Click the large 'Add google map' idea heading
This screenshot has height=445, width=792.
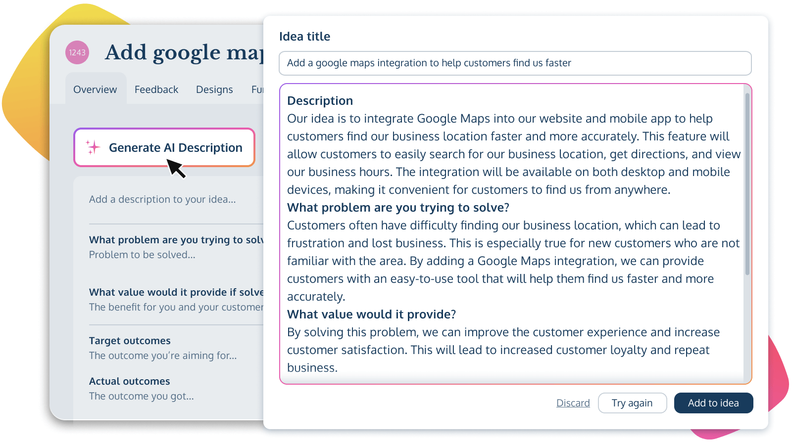pos(184,52)
